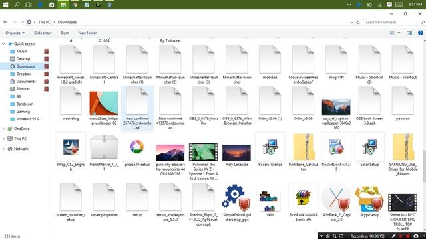Viewport: 426px width, 239px height.
Task: Select the skin image file
Action: point(270,201)
